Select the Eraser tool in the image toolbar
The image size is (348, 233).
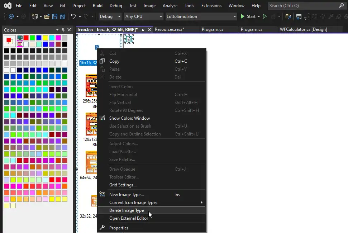click(x=338, y=16)
